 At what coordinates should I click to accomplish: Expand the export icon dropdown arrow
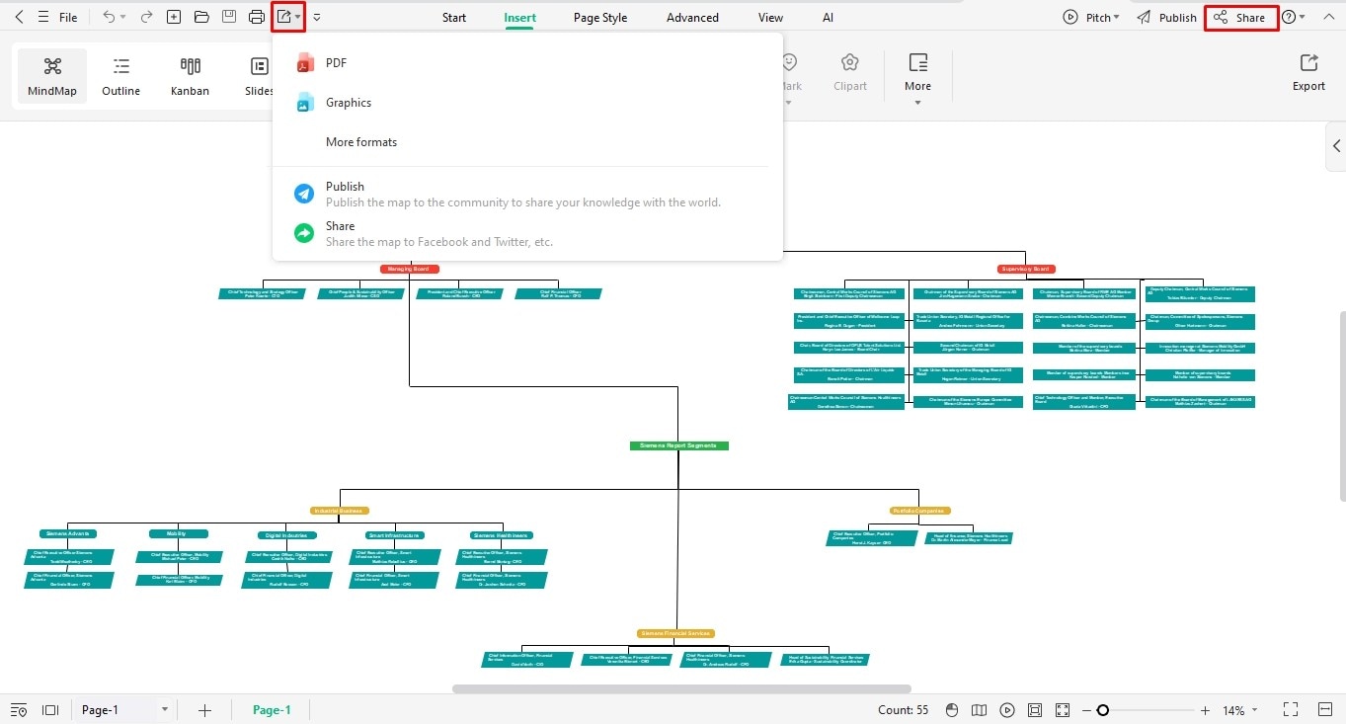click(298, 18)
